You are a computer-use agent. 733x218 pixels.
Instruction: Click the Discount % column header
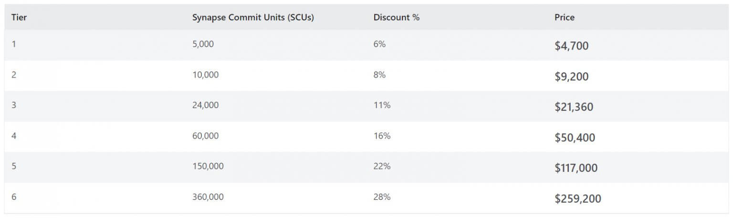pos(396,18)
